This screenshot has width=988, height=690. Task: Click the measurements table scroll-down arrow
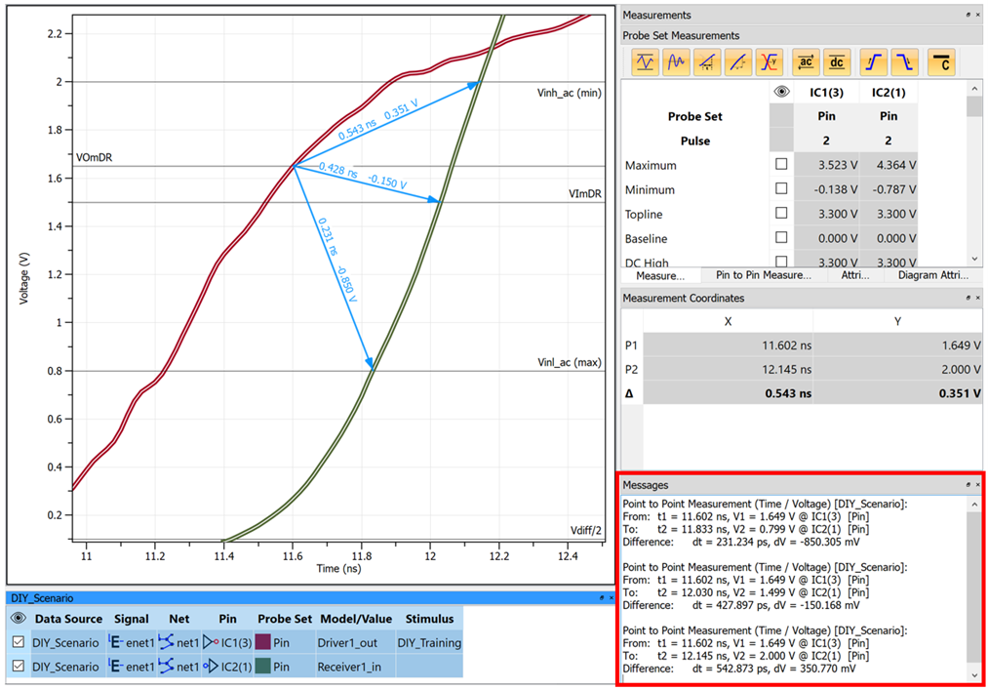(x=974, y=259)
